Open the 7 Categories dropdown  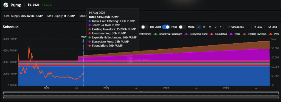click(237, 27)
